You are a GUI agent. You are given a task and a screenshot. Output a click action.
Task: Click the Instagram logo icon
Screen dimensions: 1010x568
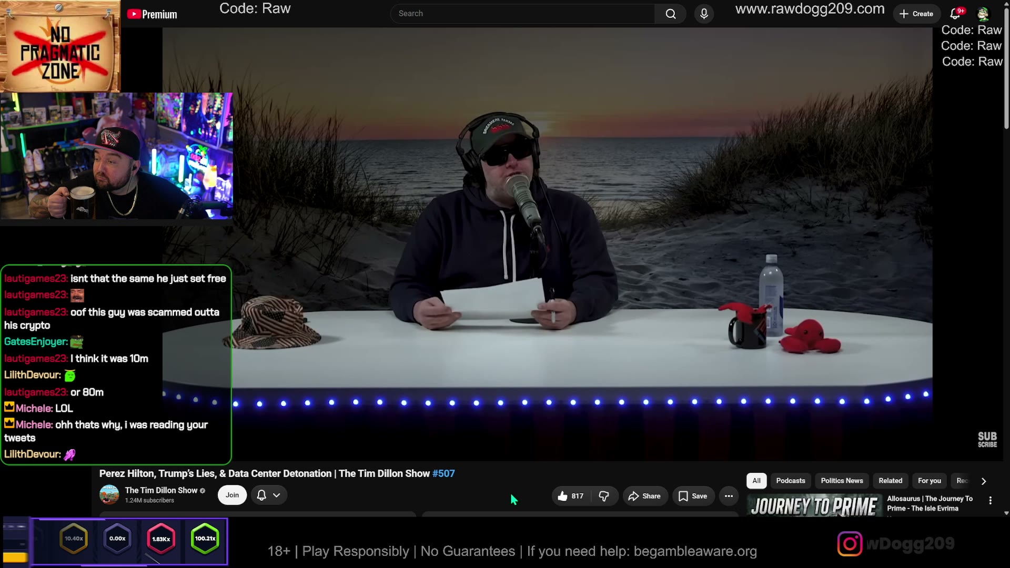pyautogui.click(x=850, y=544)
